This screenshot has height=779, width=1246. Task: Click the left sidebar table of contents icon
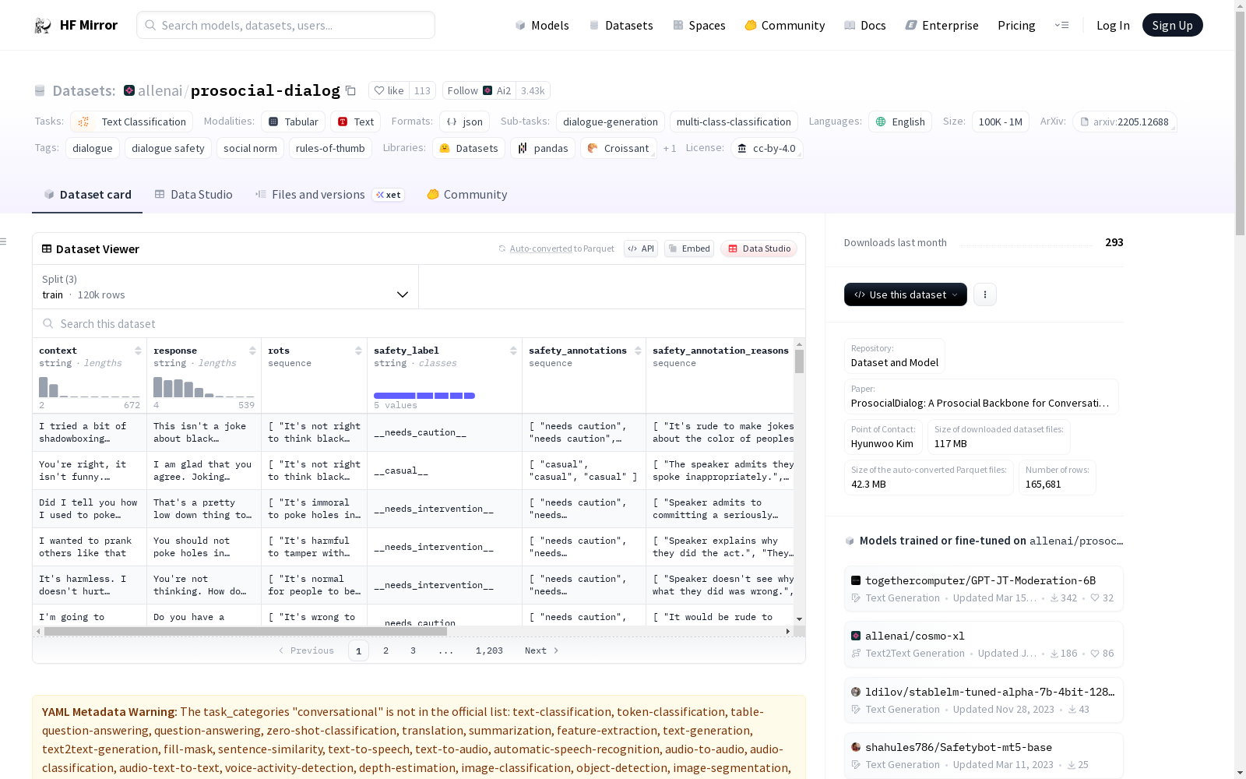[x=4, y=241]
